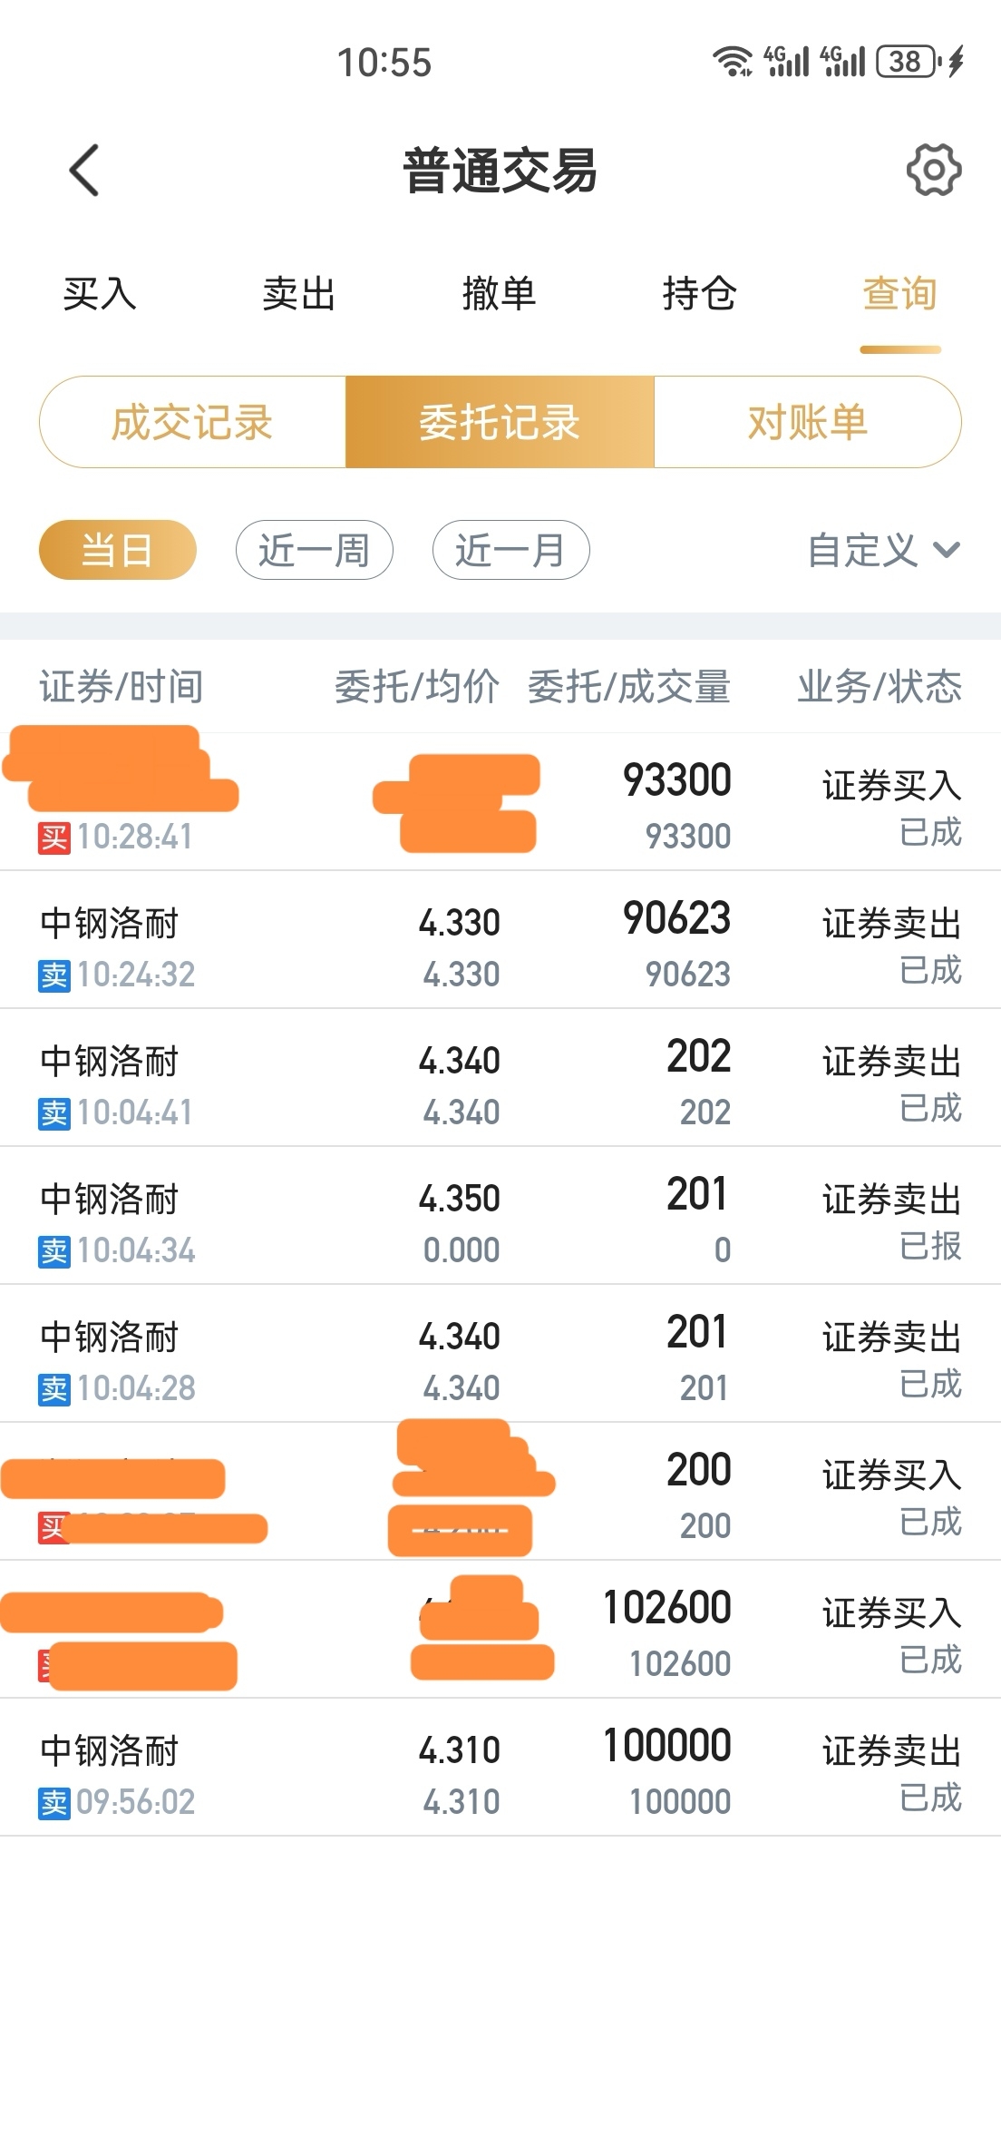Image resolution: width=1001 pixels, height=2156 pixels.
Task: Tap the blue 卖 badge at 09:56:02
Action: [x=54, y=1803]
